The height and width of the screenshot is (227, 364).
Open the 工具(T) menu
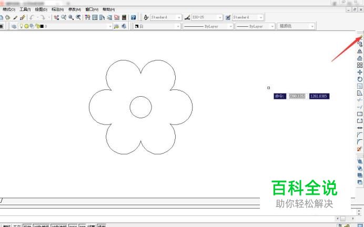click(25, 9)
